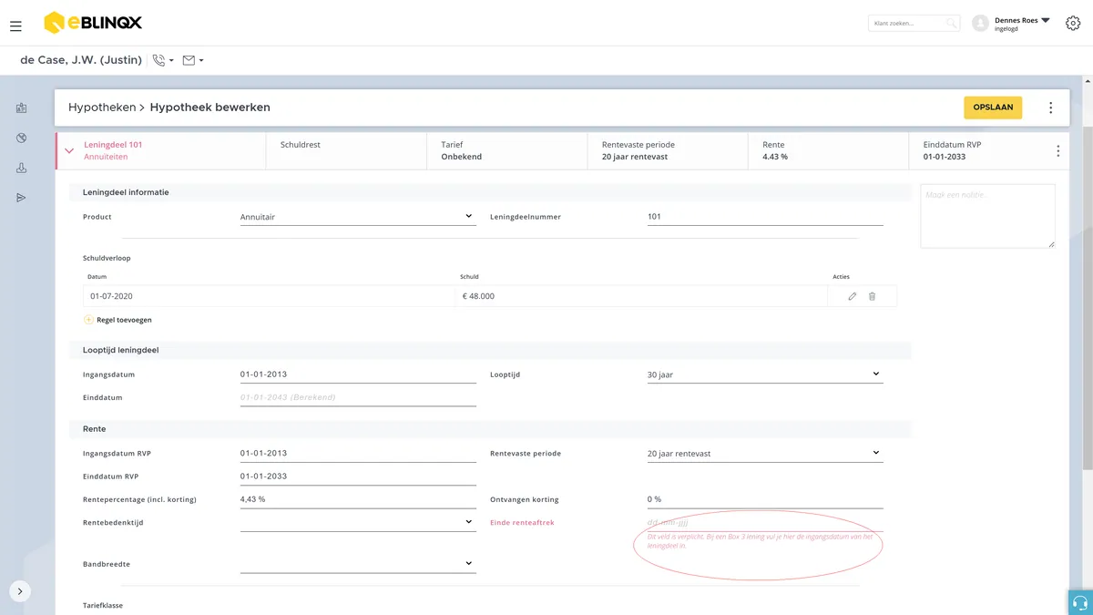Save the mortgage with Opslaan

tap(993, 108)
